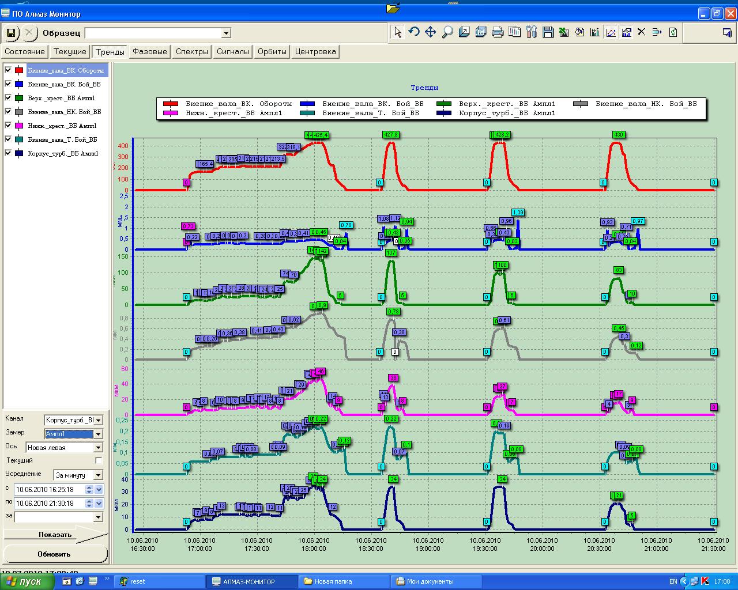The image size is (738, 590).
Task: Open Новая папка from the taskbar
Action: [344, 581]
